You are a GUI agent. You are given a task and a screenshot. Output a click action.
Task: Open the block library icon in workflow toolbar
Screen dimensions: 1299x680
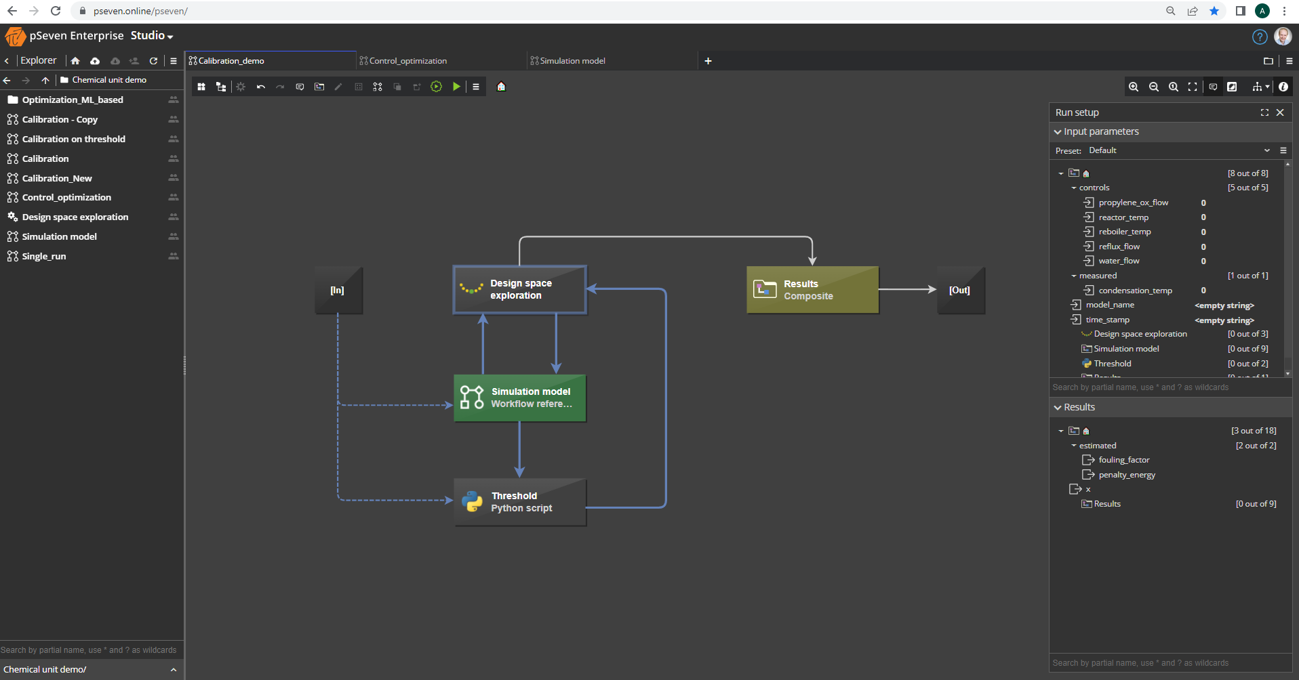tap(201, 87)
